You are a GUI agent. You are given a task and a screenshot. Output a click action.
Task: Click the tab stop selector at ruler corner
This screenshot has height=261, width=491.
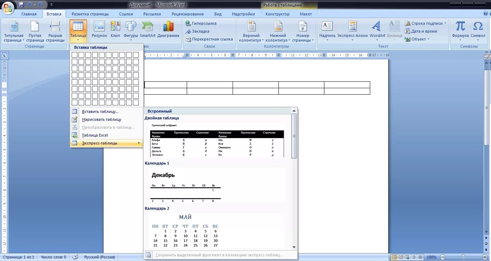(5, 55)
